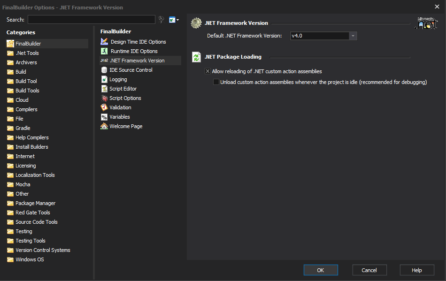This screenshot has height=281, width=446.
Task: Confirm settings with the OK button
Action: 321,270
